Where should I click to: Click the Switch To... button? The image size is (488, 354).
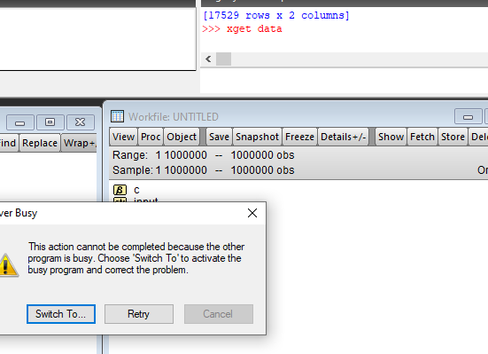61,314
